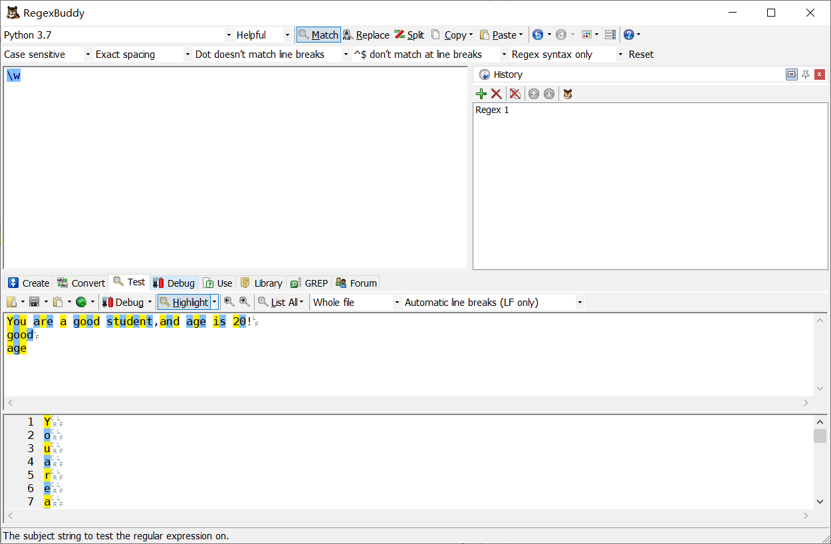831x544 pixels.
Task: Switch to the Debug tab
Action: 174,283
